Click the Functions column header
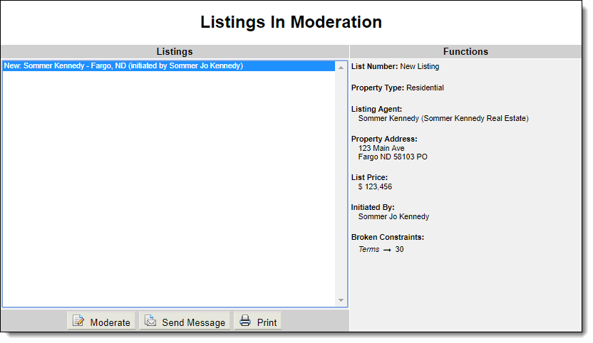Image resolution: width=593 pixels, height=343 pixels. (x=465, y=51)
